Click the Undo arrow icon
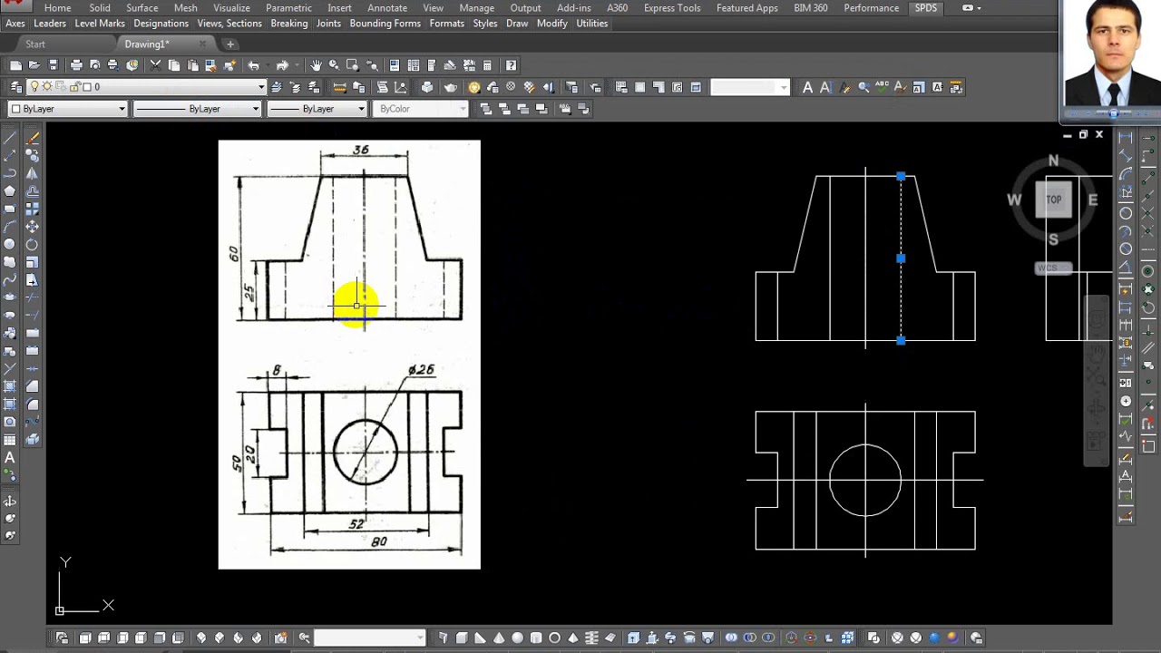Viewport: 1161px width, 653px height. coord(254,65)
